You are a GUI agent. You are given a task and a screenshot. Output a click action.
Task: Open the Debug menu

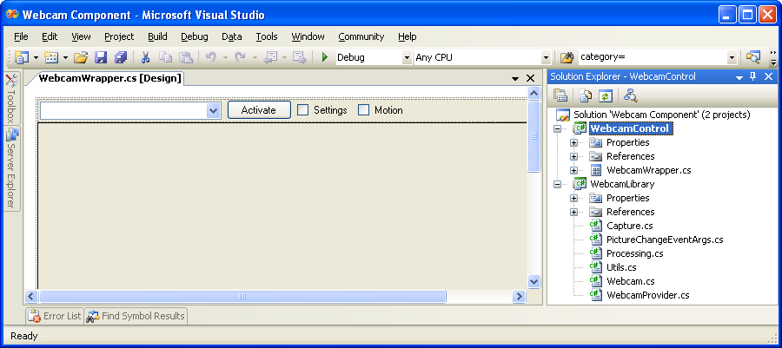(195, 36)
